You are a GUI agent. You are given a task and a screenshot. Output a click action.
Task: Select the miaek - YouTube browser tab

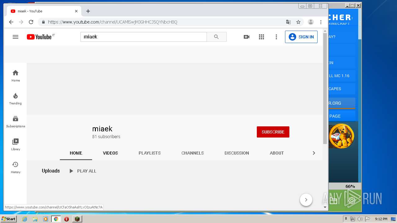pyautogui.click(x=44, y=11)
